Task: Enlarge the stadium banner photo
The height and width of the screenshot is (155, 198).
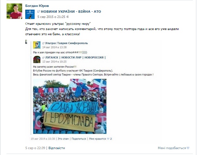Action: [70, 106]
